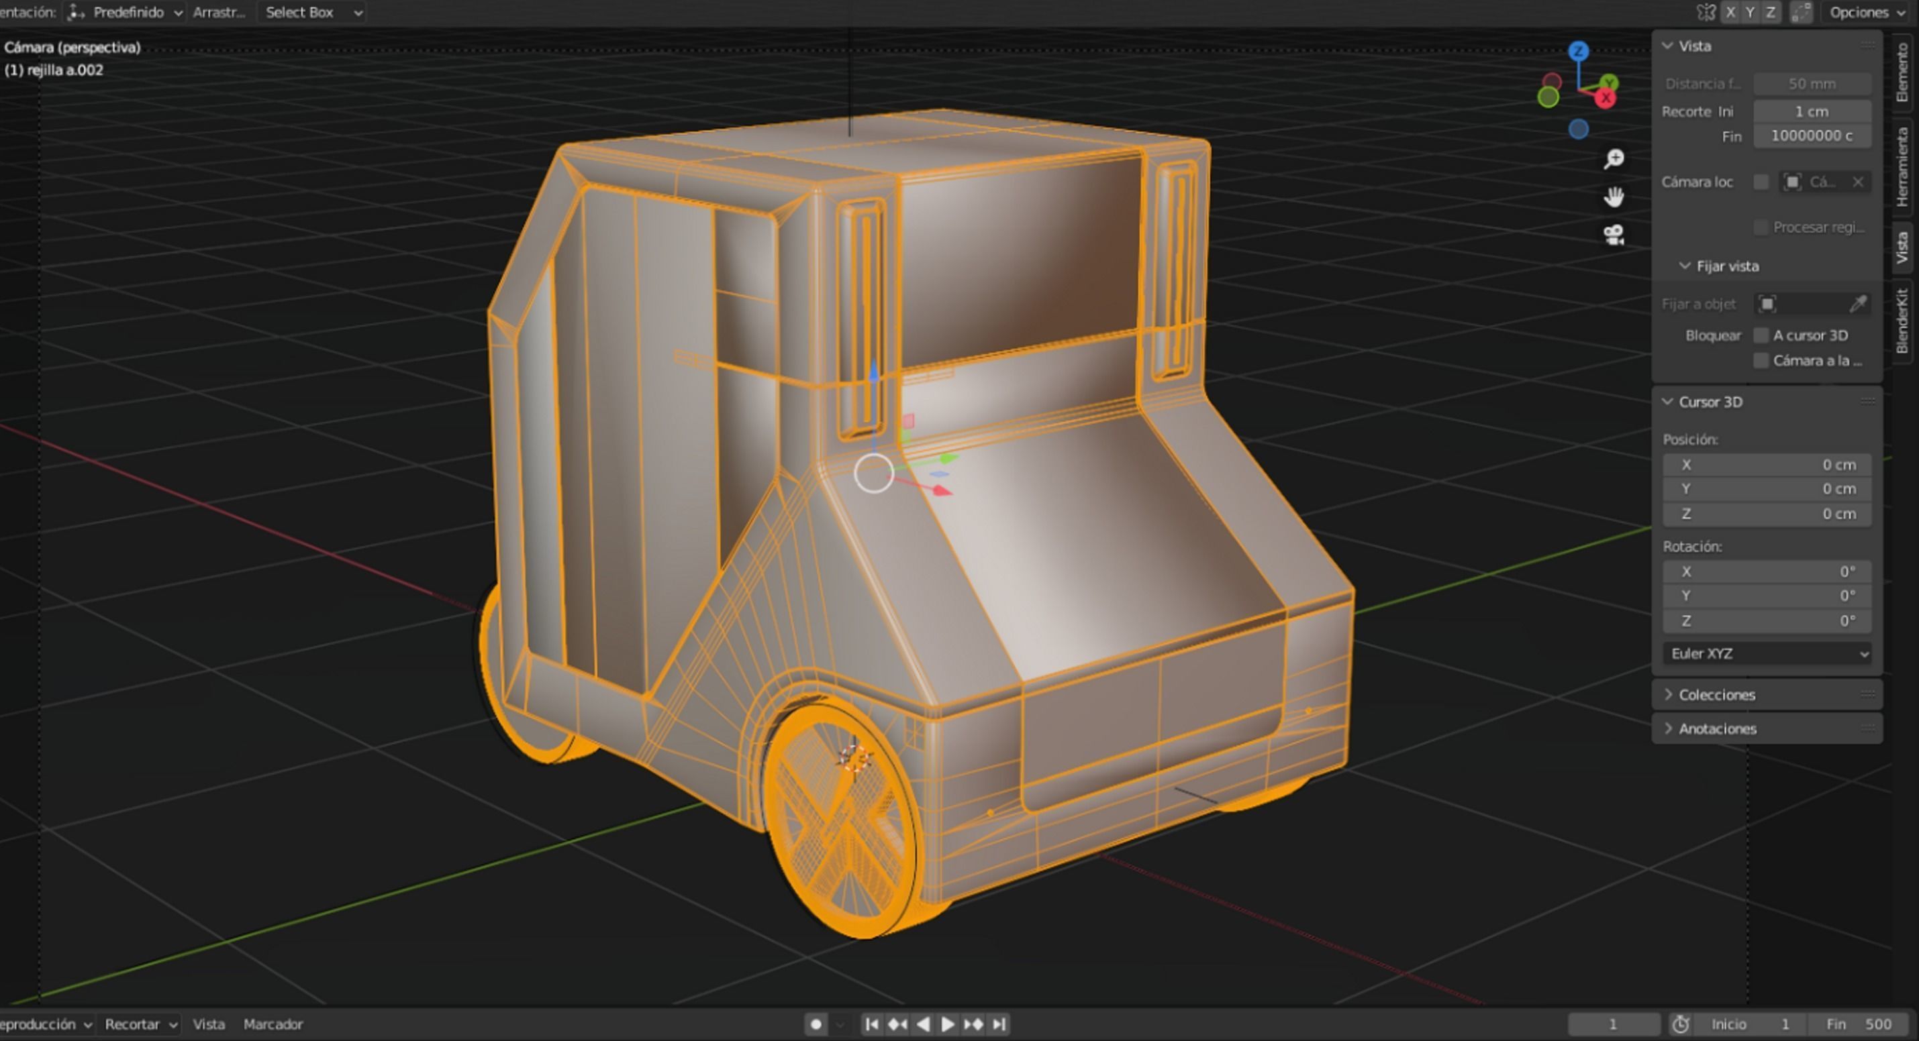Toggle camera view with camera icon

1614,235
